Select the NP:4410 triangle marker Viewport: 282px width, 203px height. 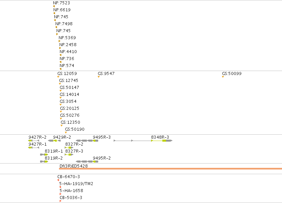[x=60, y=55]
